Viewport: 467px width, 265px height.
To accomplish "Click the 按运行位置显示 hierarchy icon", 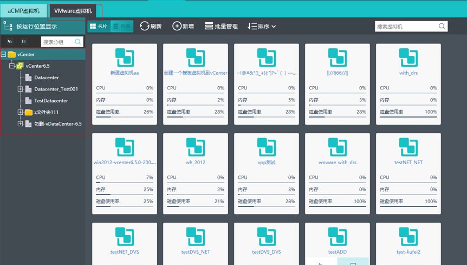I will click(8, 26).
